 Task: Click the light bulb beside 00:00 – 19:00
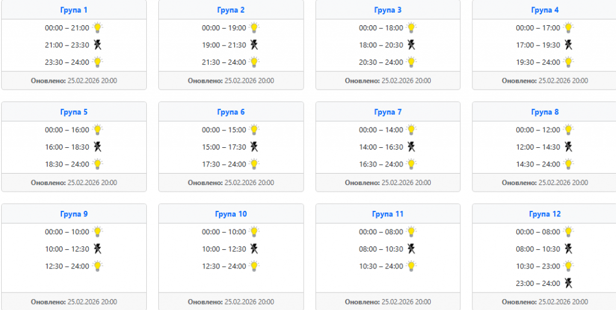pos(254,28)
